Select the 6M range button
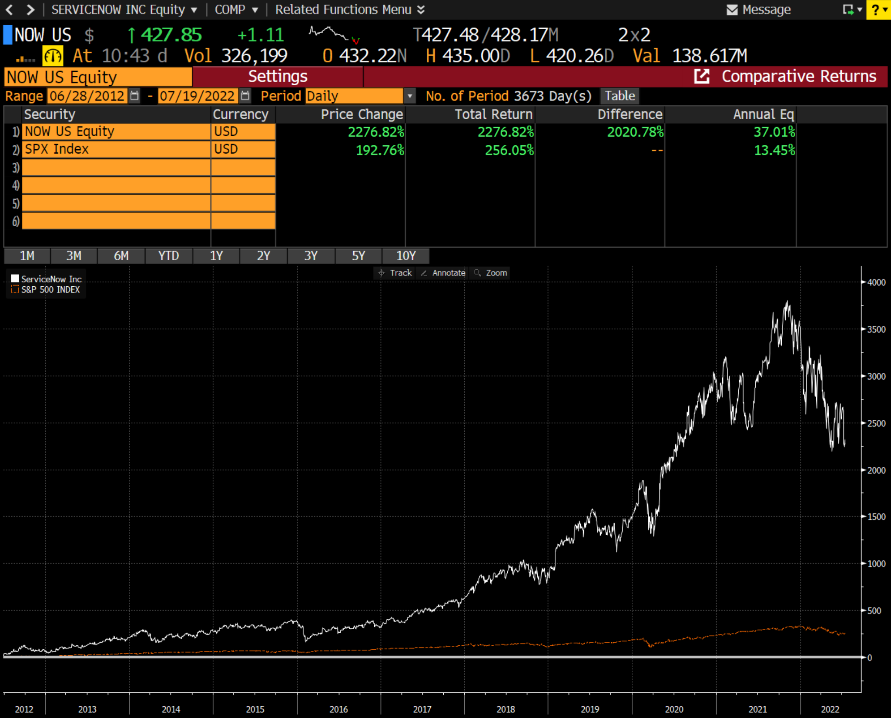Viewport: 891px width, 718px height. (x=121, y=256)
